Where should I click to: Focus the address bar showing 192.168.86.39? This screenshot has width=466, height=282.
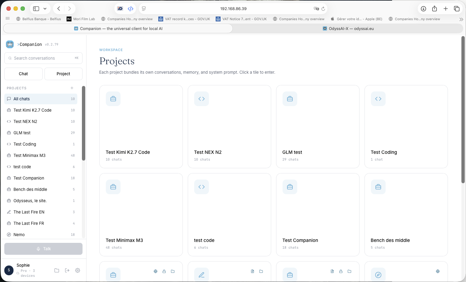(x=233, y=9)
